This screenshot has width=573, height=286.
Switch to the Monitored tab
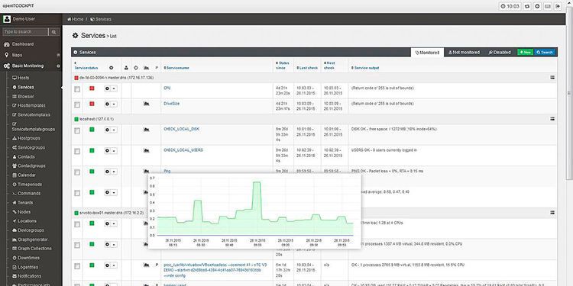[427, 53]
